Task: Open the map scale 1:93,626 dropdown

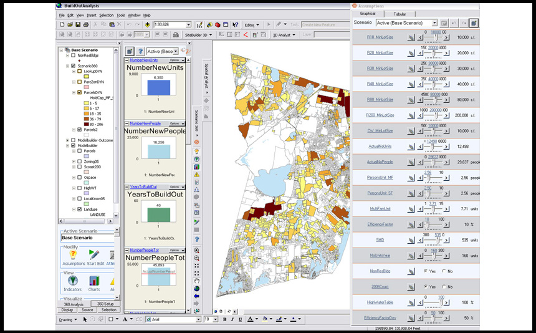Action: 188,24
